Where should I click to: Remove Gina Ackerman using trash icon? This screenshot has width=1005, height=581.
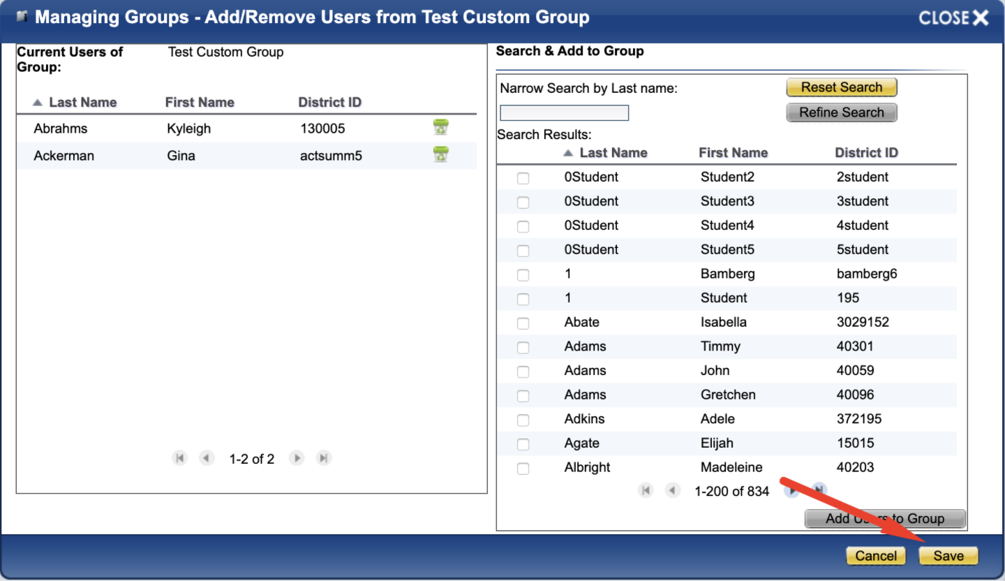pyautogui.click(x=440, y=154)
